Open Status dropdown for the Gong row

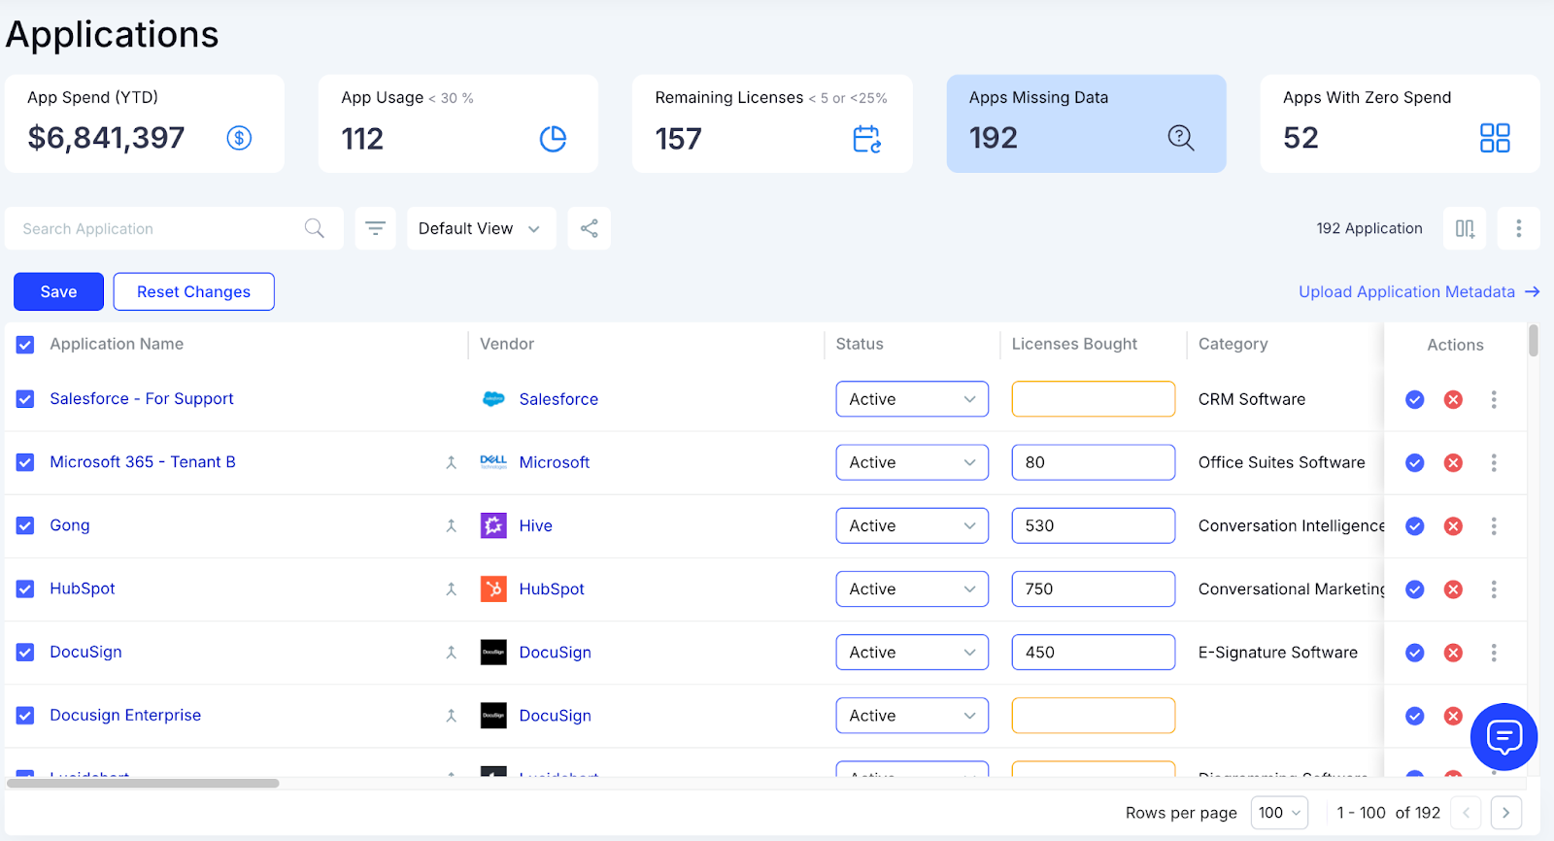tap(912, 525)
